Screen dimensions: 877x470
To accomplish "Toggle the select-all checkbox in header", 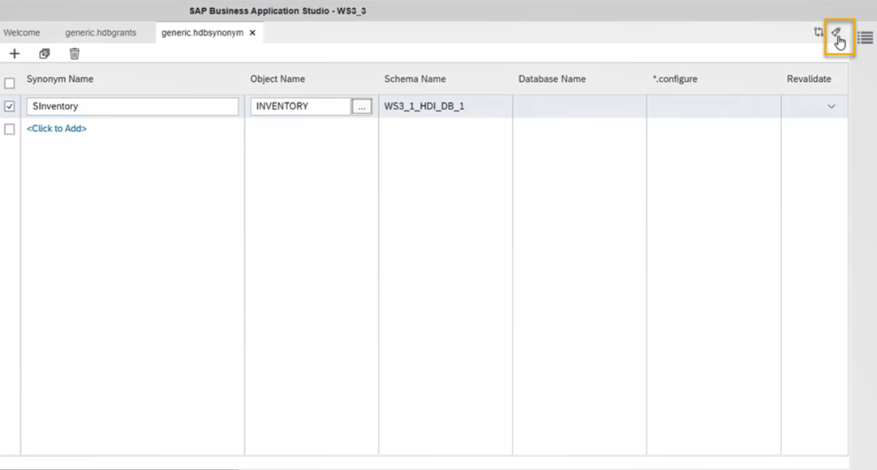I will [x=10, y=83].
